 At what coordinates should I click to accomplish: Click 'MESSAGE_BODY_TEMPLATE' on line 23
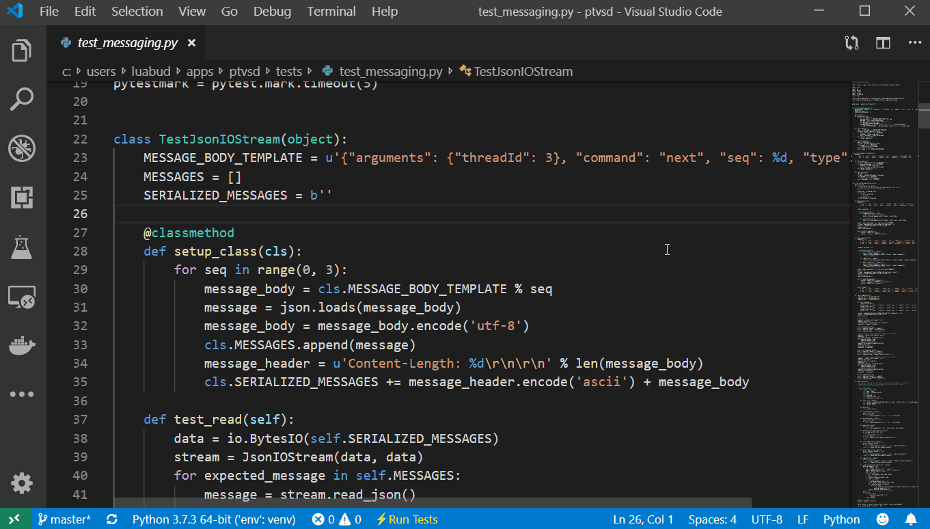point(223,158)
